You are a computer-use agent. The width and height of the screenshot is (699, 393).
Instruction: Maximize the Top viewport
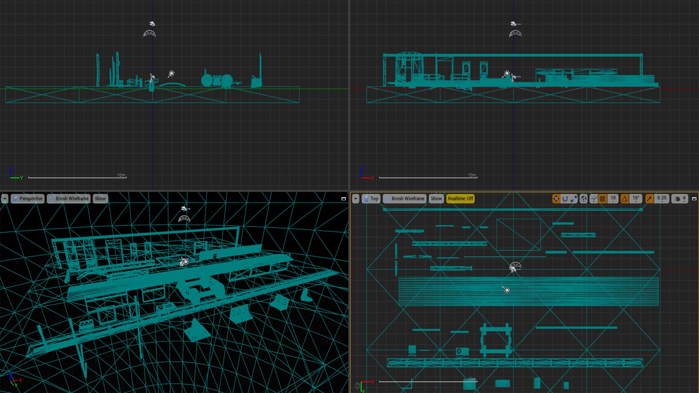(694, 199)
